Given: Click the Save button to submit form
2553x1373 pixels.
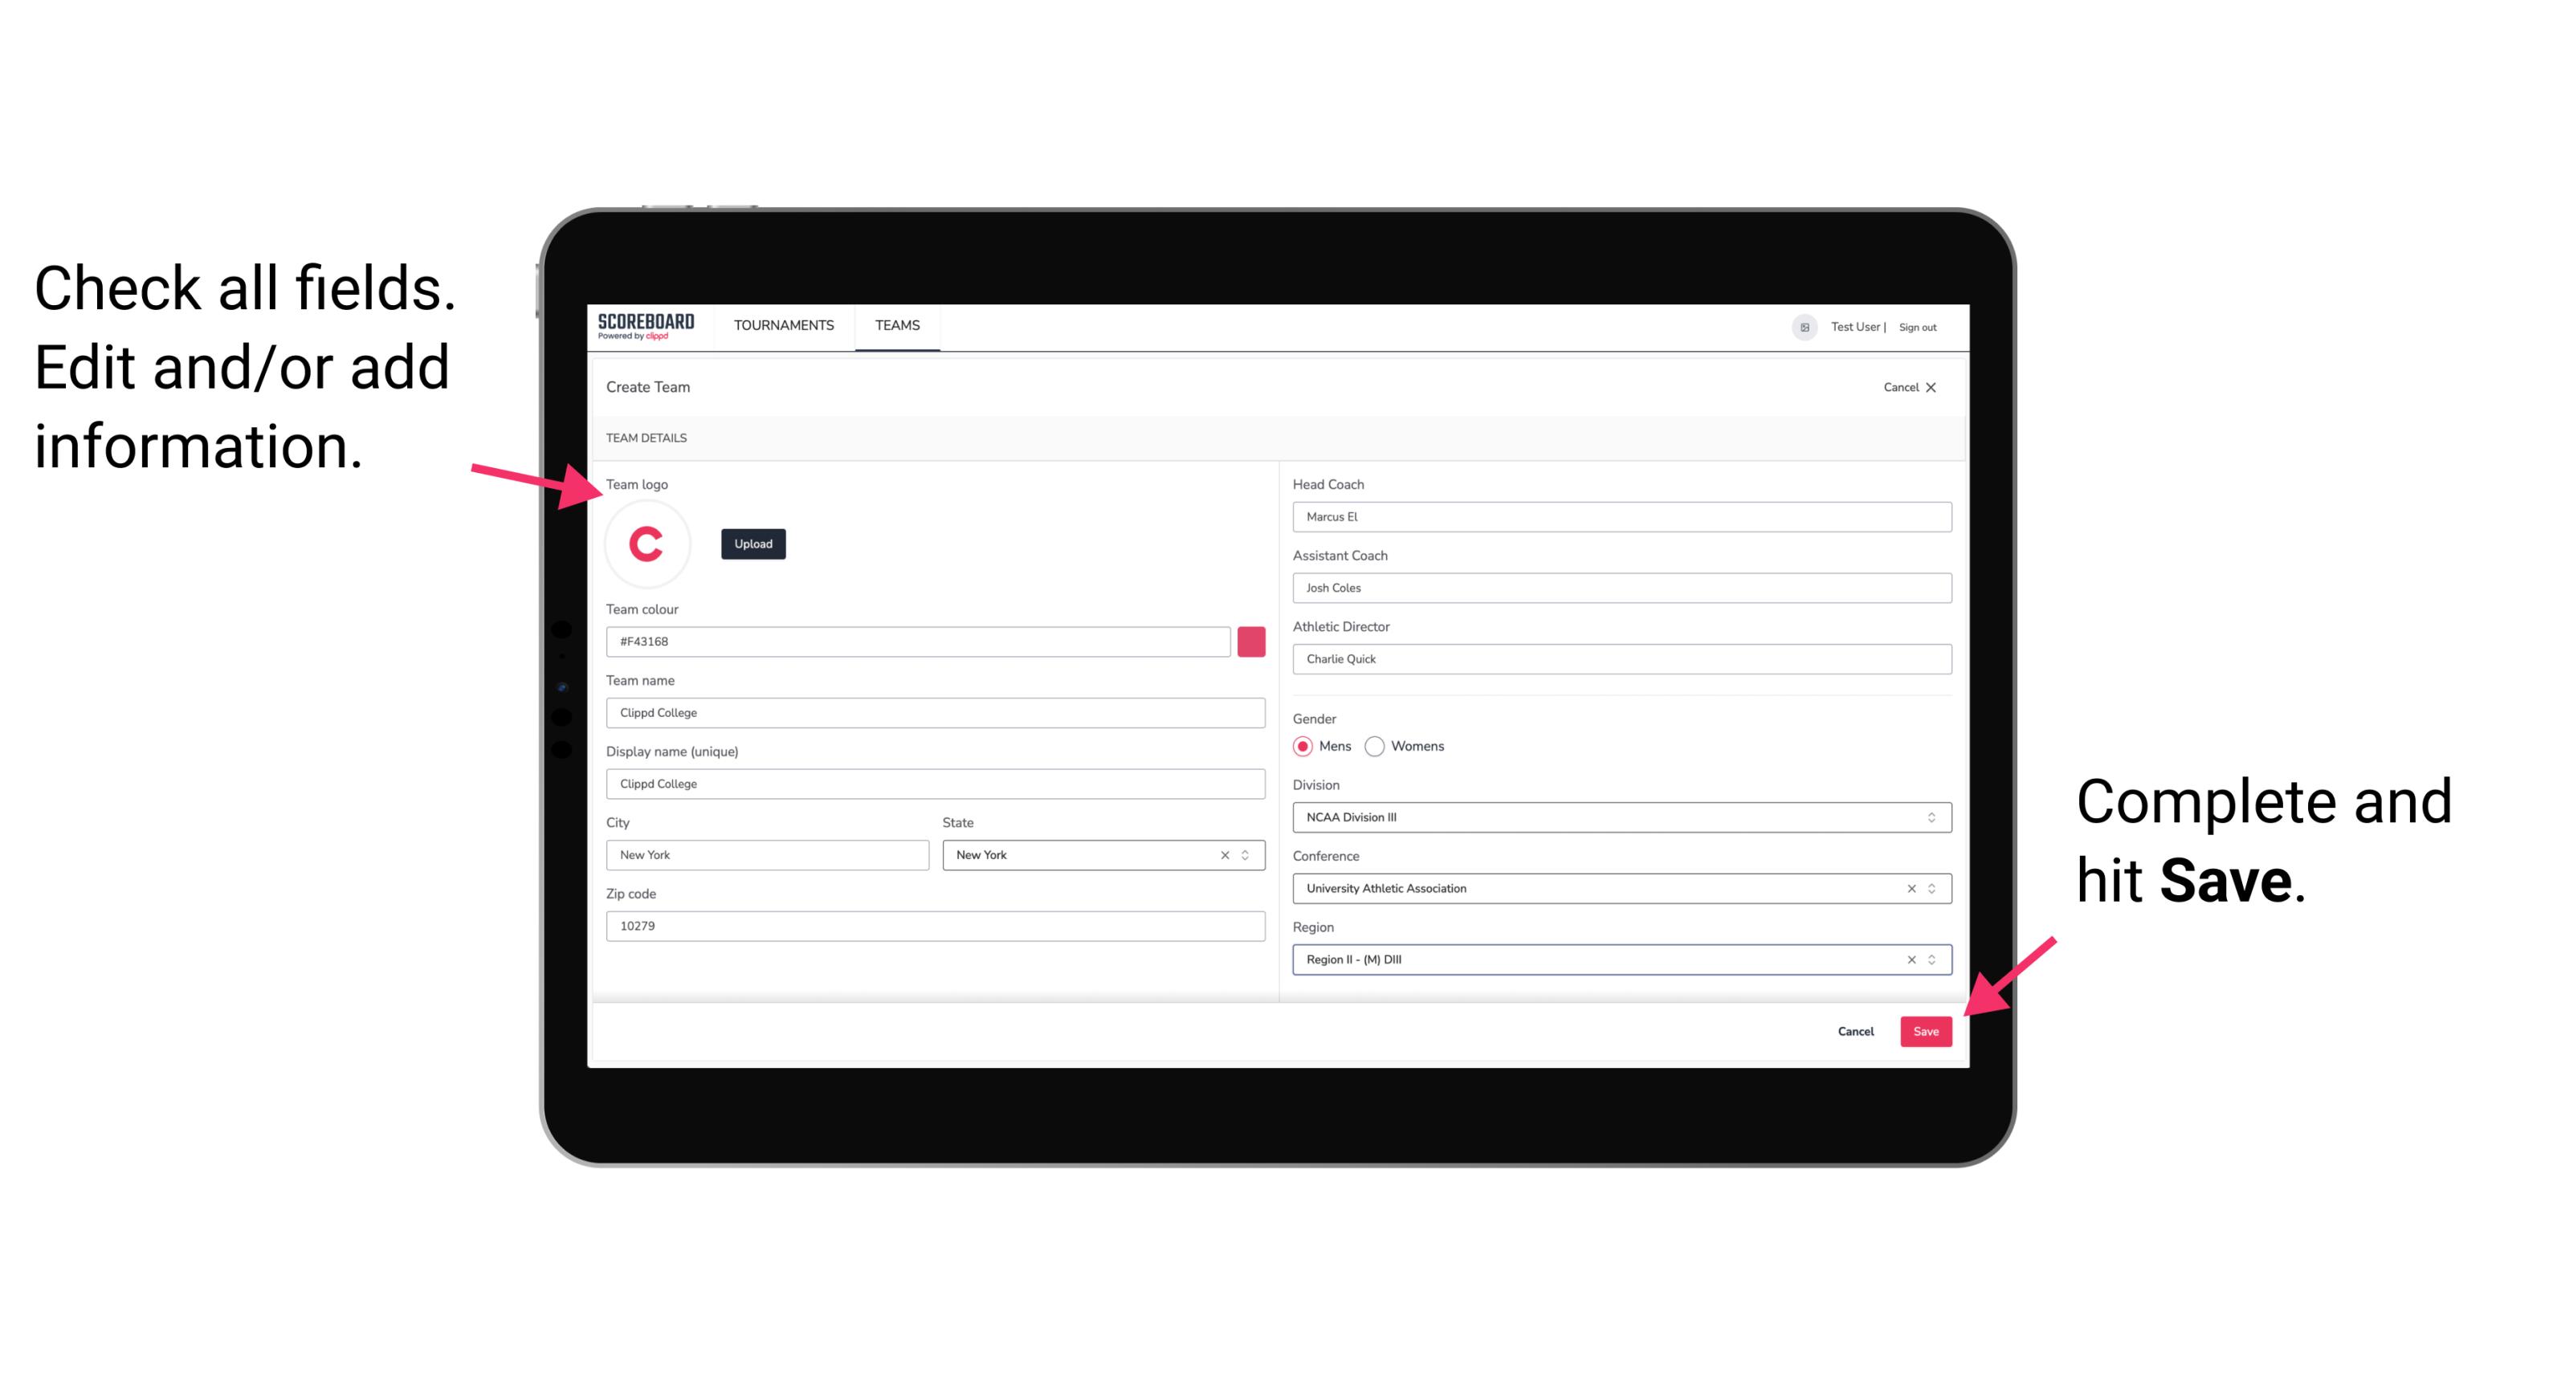Looking at the screenshot, I should (x=1927, y=1032).
